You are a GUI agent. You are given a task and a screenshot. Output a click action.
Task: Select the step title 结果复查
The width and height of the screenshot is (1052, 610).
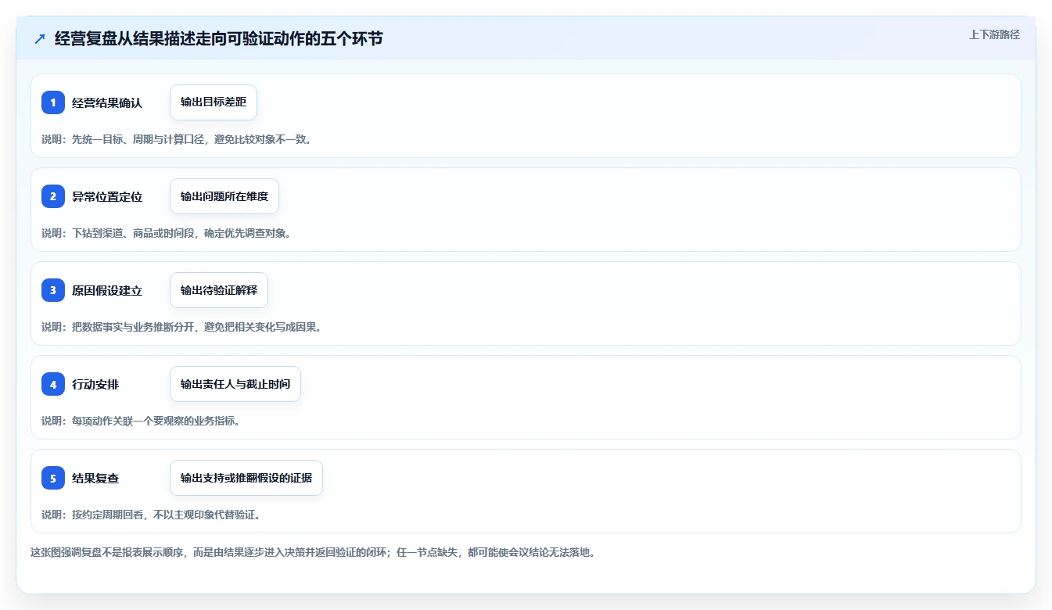[x=95, y=478]
